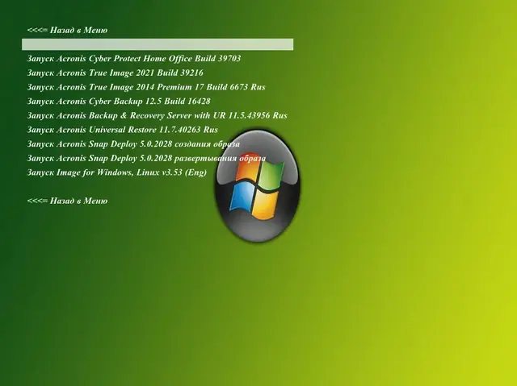
Task: Launch Image for Windows, Linux v3.53 (Eng)
Action: click(116, 172)
